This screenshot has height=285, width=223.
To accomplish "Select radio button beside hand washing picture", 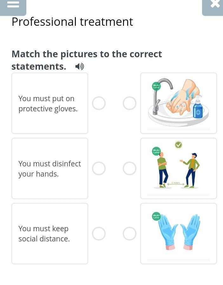I will coord(129,103).
